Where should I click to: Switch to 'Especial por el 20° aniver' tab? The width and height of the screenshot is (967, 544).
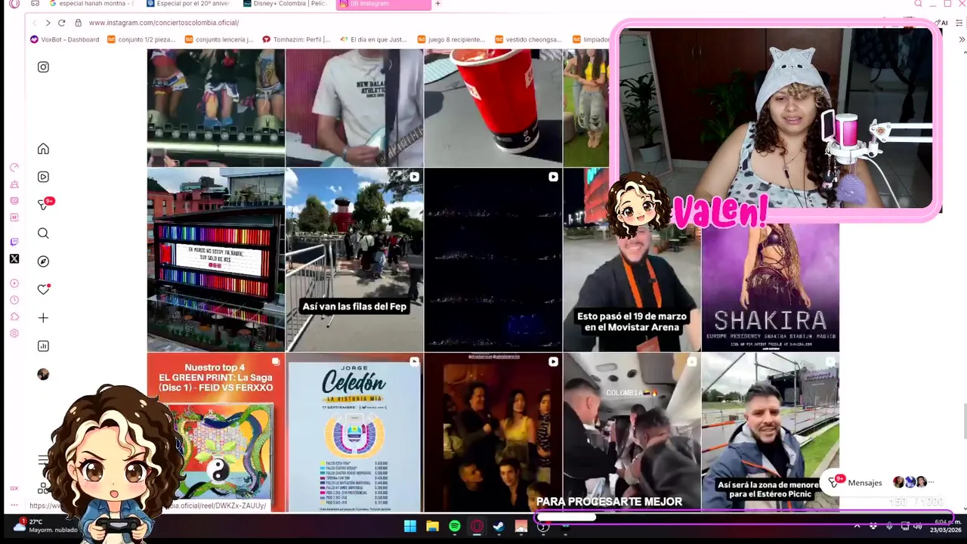tap(189, 4)
